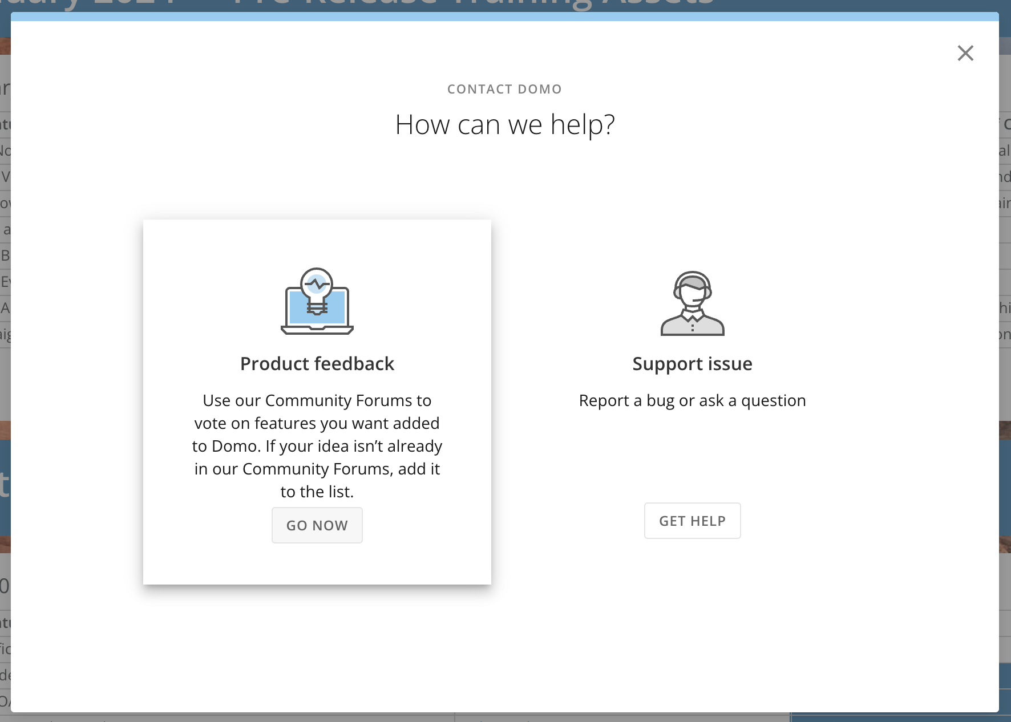The width and height of the screenshot is (1011, 722).
Task: Close the Contact Domo dialog
Action: tap(965, 53)
